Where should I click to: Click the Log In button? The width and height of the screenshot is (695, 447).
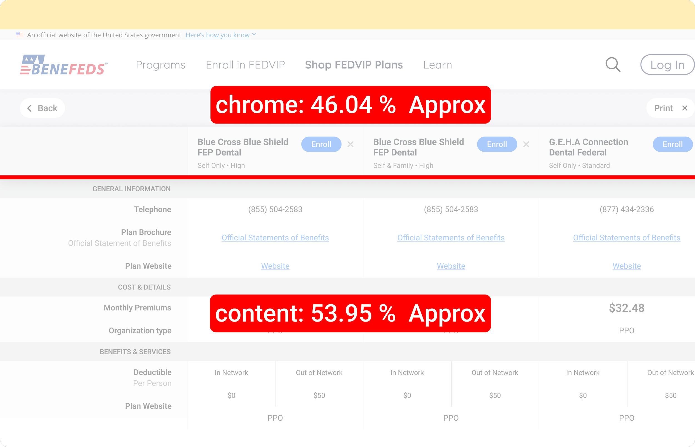tap(667, 65)
